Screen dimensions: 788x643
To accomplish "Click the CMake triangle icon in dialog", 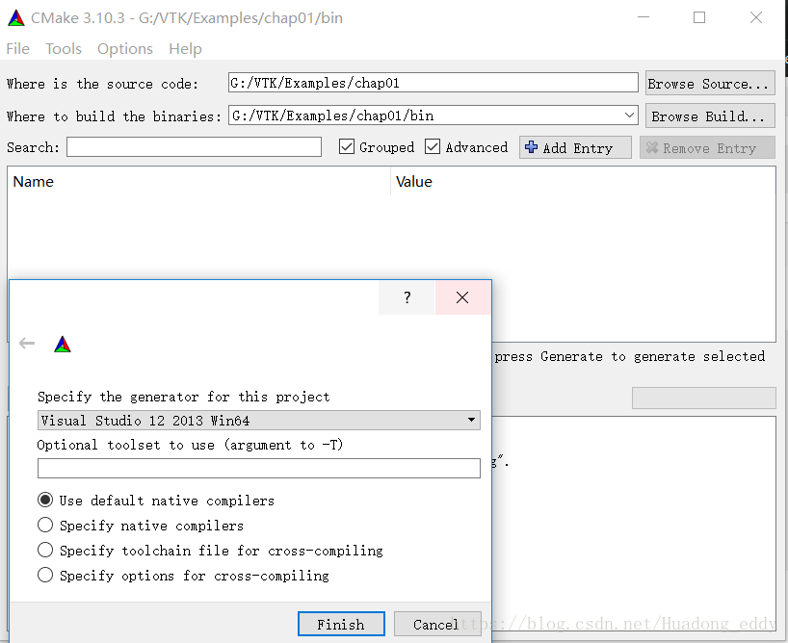I will 63,345.
